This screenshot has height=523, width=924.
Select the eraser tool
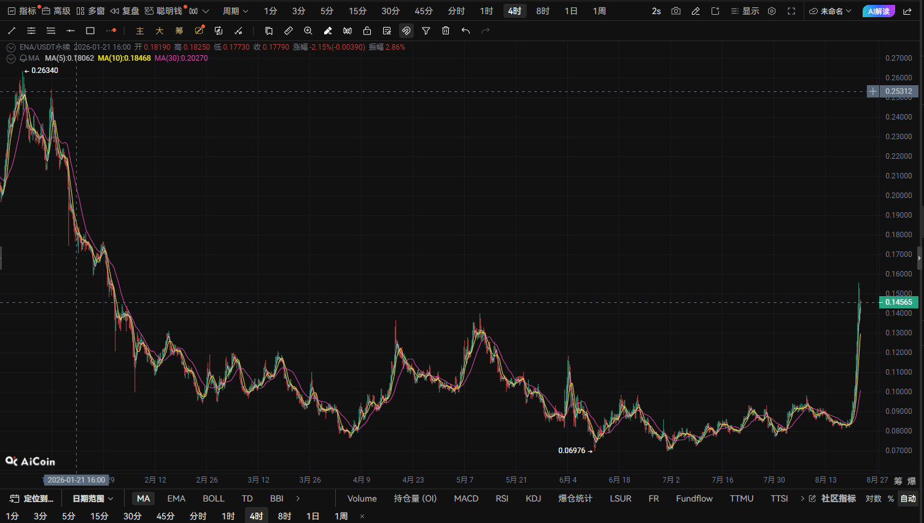click(328, 31)
